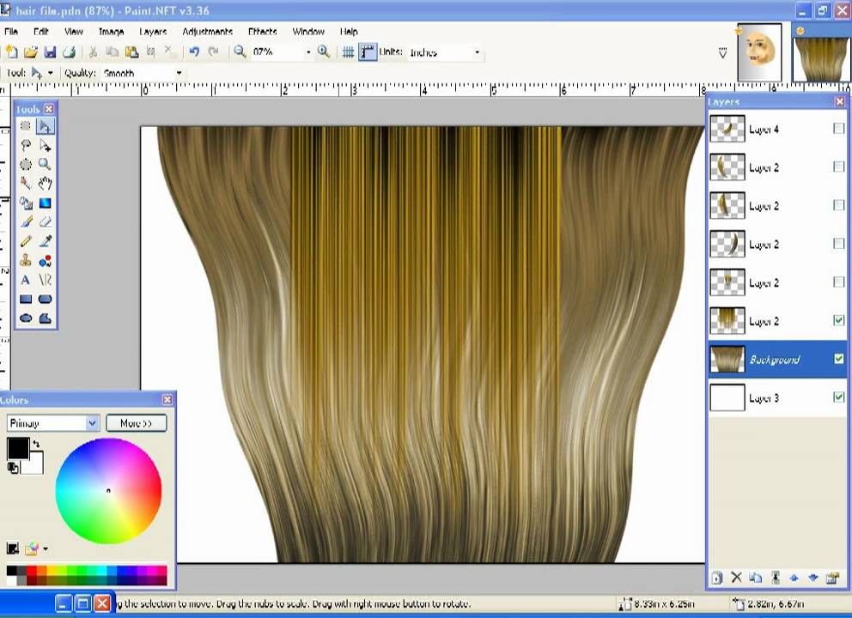
Task: Select the Color Picker eyedropper tool
Action: [x=46, y=241]
